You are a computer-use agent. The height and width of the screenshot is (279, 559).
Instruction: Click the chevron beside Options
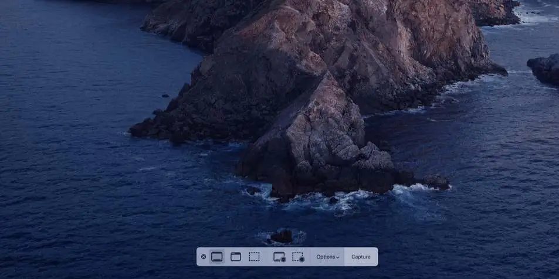coord(338,257)
